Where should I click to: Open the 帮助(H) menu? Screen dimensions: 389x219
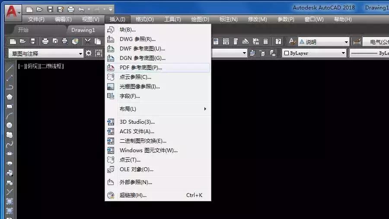(343, 19)
